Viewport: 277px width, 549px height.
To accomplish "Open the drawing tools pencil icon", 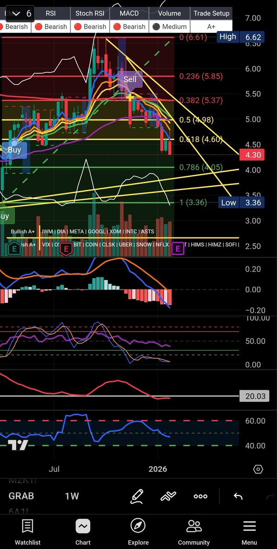I will click(x=137, y=496).
